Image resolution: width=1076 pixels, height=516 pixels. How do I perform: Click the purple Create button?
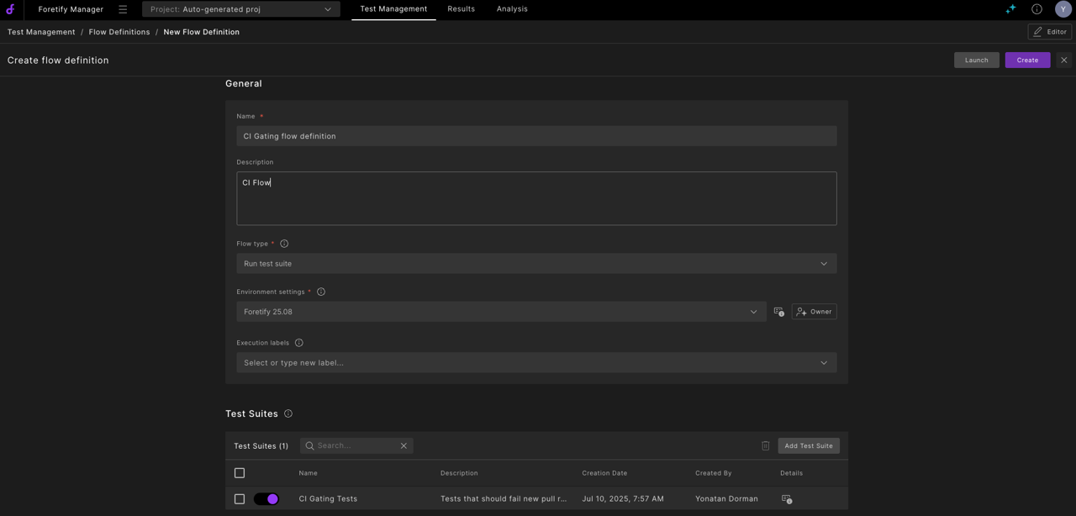pyautogui.click(x=1027, y=61)
